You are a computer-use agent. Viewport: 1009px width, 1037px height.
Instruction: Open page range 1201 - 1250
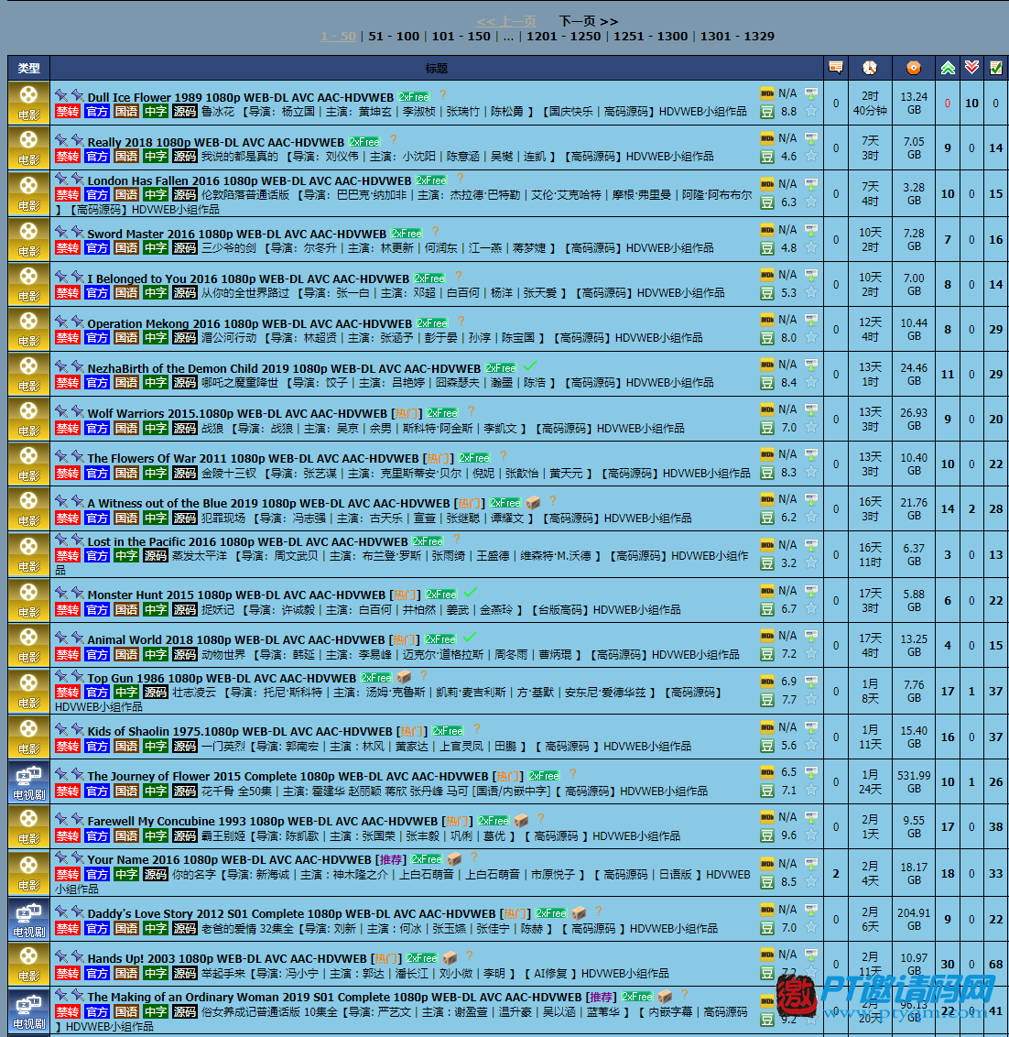pos(563,37)
